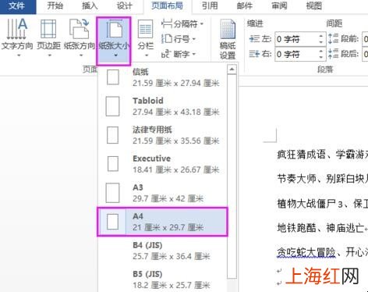Click scroll-up arrow of paper size list
This screenshot has width=368, height=292.
[x=232, y=69]
